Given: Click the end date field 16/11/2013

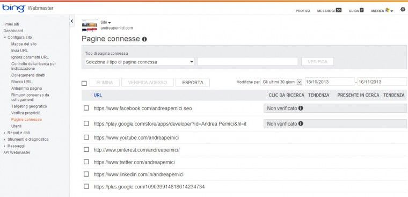Looking at the screenshot, I should coord(382,82).
